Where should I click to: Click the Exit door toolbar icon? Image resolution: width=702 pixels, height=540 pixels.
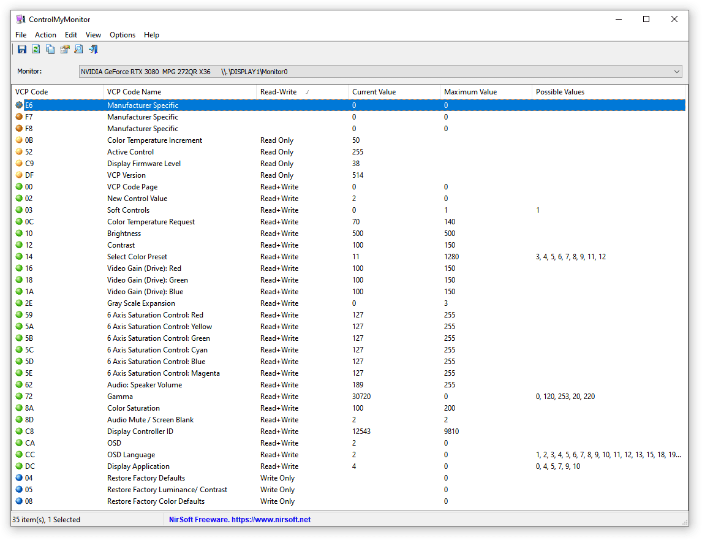click(x=93, y=50)
